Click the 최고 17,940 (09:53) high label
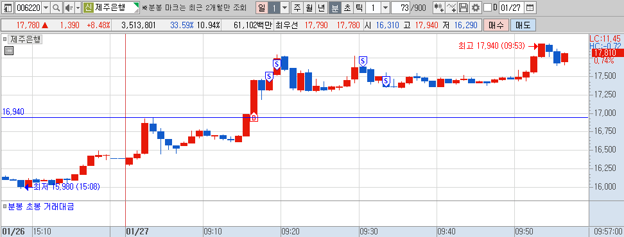The height and width of the screenshot is (237, 624). 492,46
